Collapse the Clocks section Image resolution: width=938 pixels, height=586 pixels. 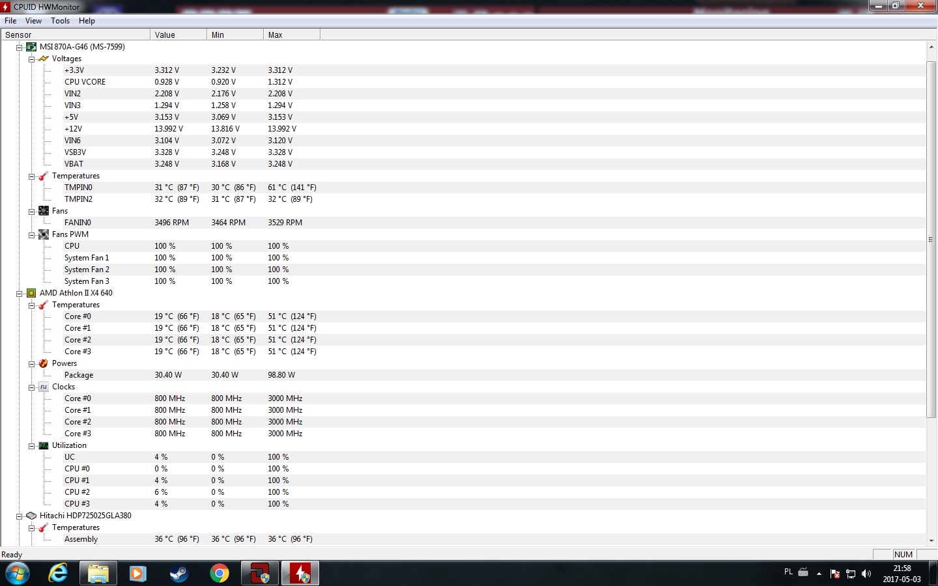(x=31, y=387)
